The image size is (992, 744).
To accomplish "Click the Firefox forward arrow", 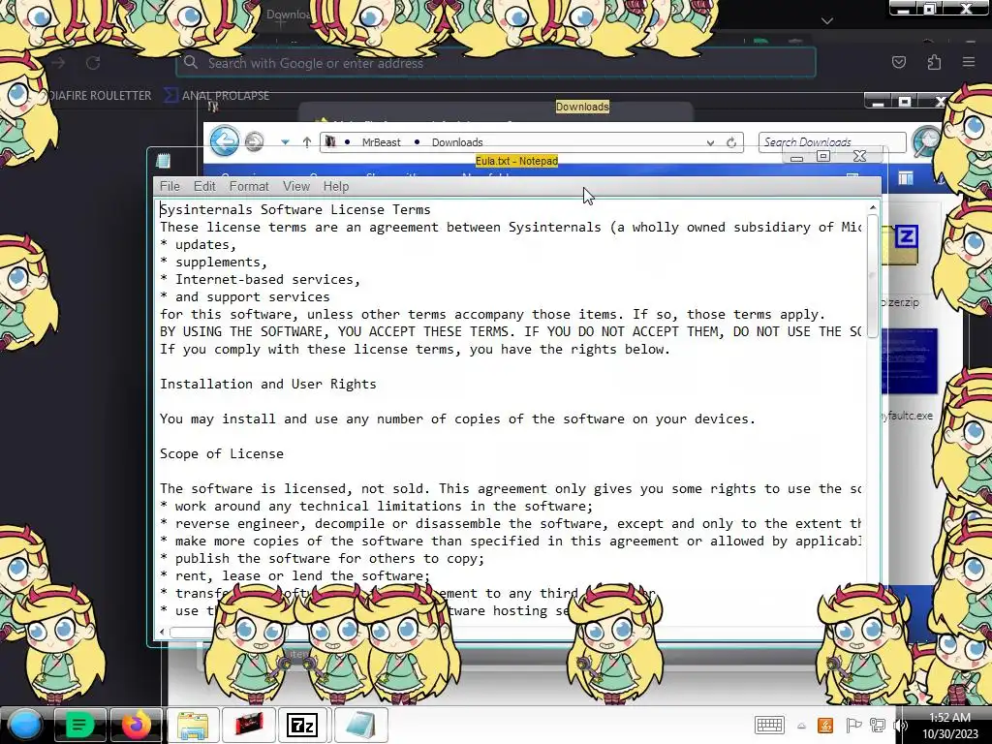I will (x=58, y=63).
